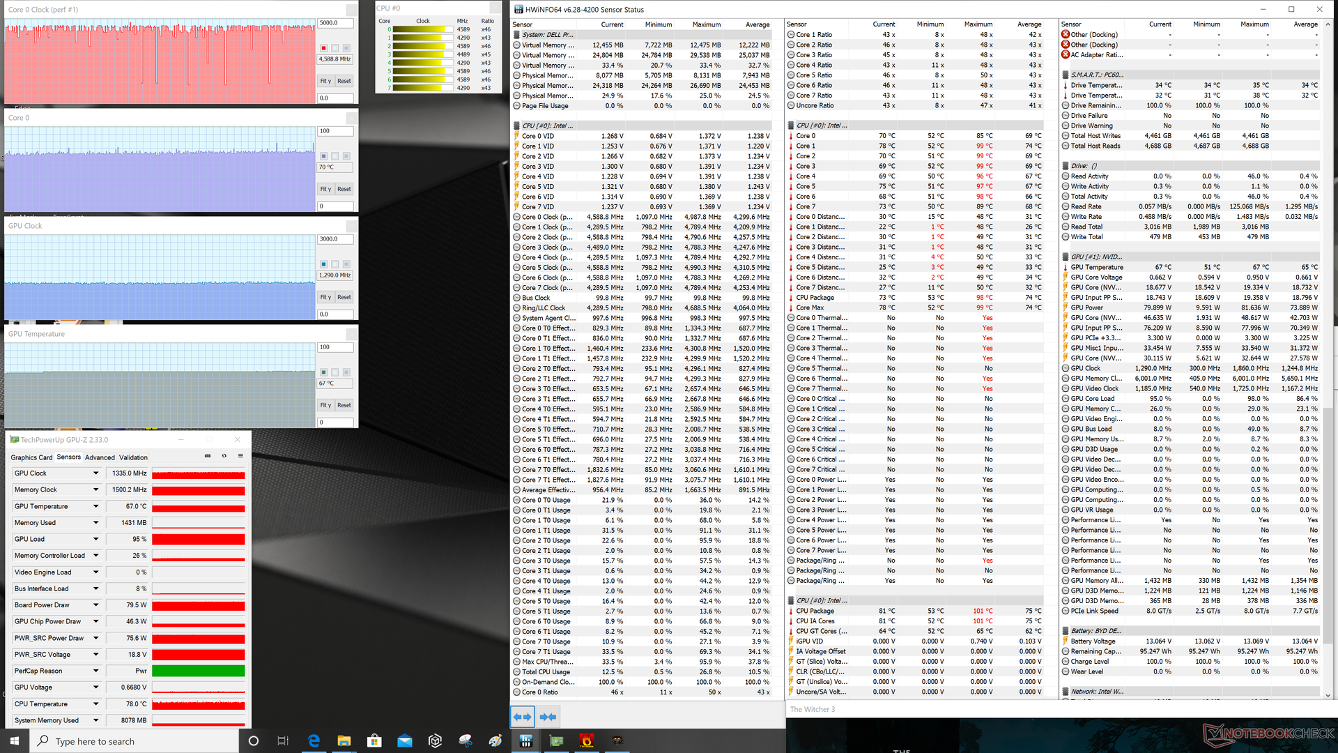Image resolution: width=1338 pixels, height=753 pixels.
Task: Click red color swatch in Core 0 Clock graph
Action: click(323, 48)
